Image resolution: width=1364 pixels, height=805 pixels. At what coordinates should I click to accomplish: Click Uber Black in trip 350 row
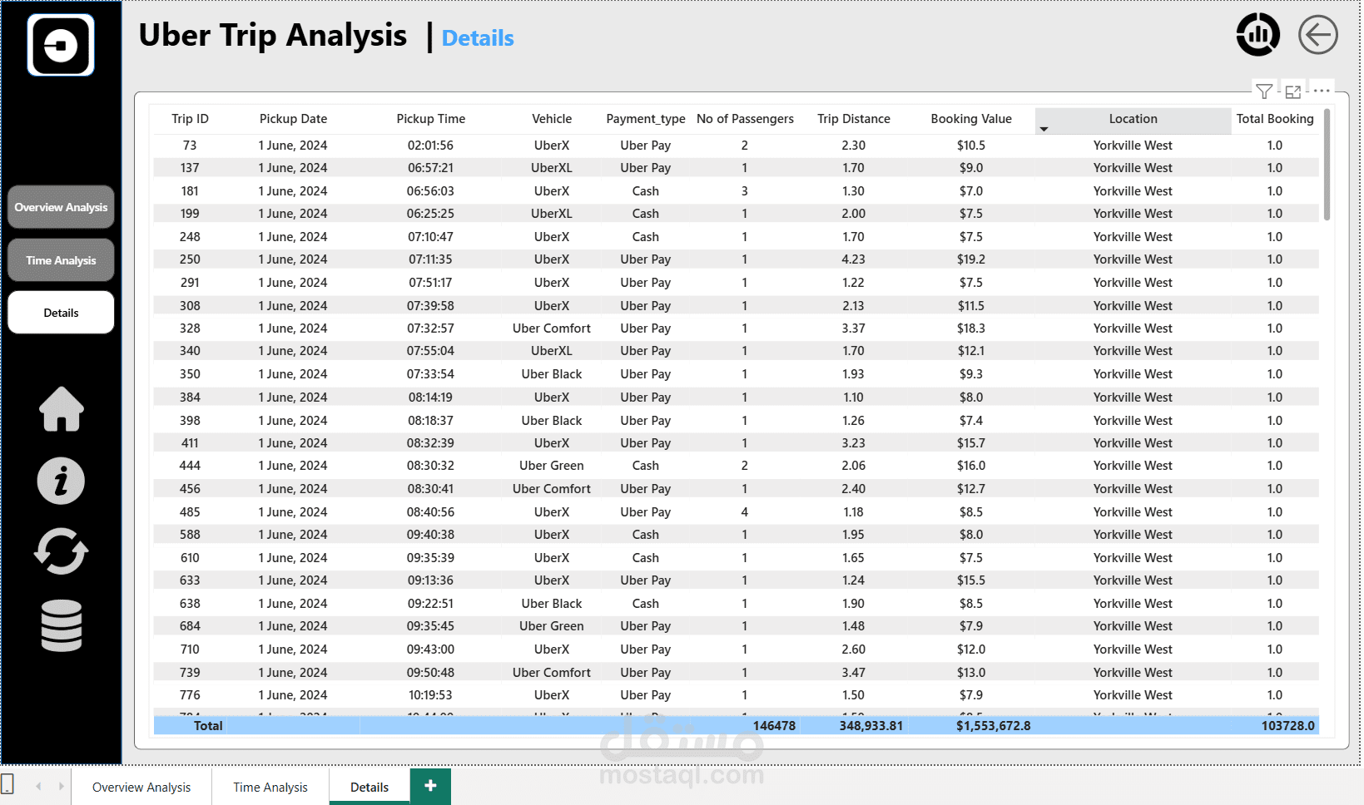552,374
